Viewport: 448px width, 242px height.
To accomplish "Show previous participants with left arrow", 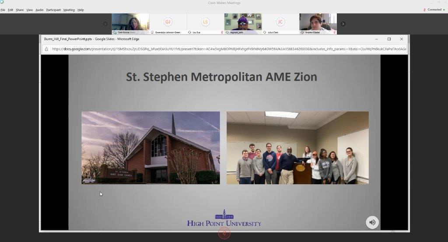I will (105, 24).
